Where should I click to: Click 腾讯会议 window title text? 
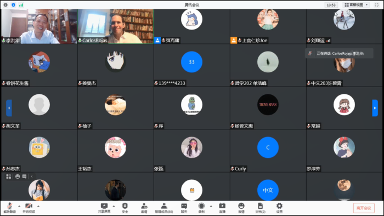click(192, 4)
